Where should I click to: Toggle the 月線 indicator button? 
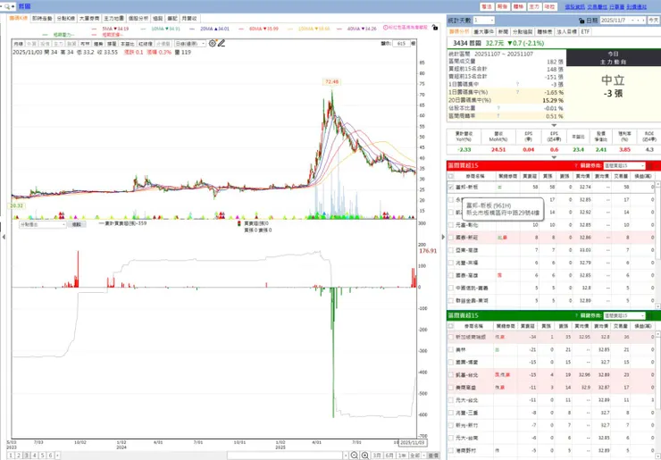coord(19,44)
